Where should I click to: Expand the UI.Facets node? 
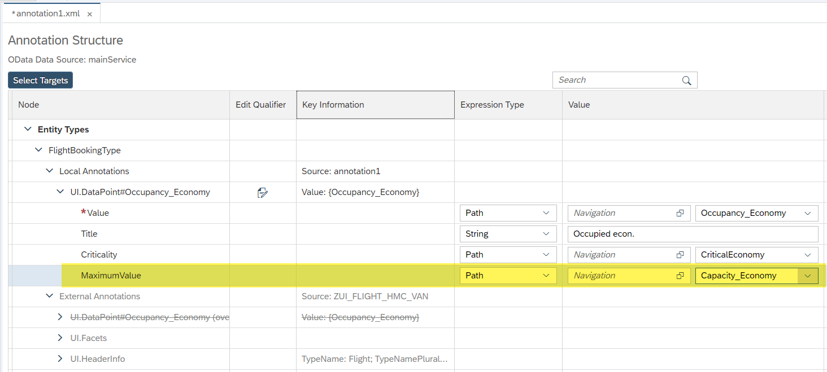pos(60,338)
